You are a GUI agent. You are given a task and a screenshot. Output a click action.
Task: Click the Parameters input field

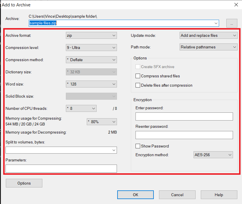(61, 168)
